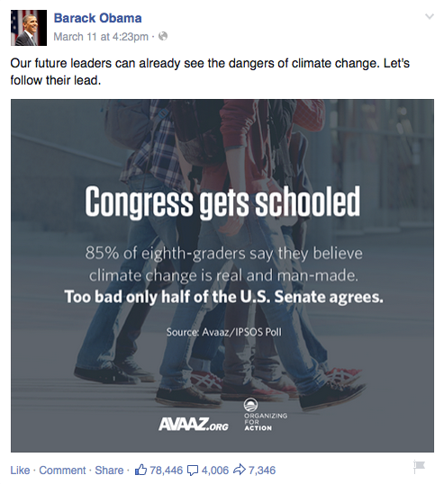This screenshot has height=484, width=444.
Task: View the 78,446 likes count
Action: pyautogui.click(x=167, y=471)
